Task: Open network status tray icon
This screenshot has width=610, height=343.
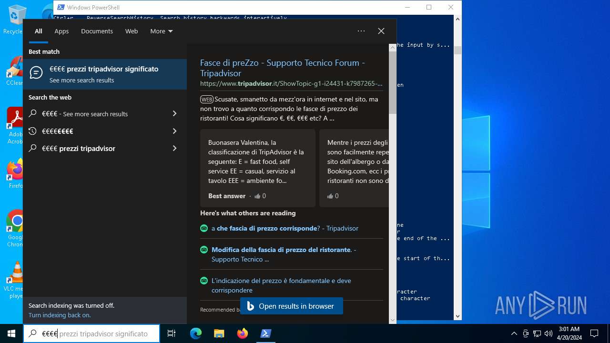Action: coord(537,333)
